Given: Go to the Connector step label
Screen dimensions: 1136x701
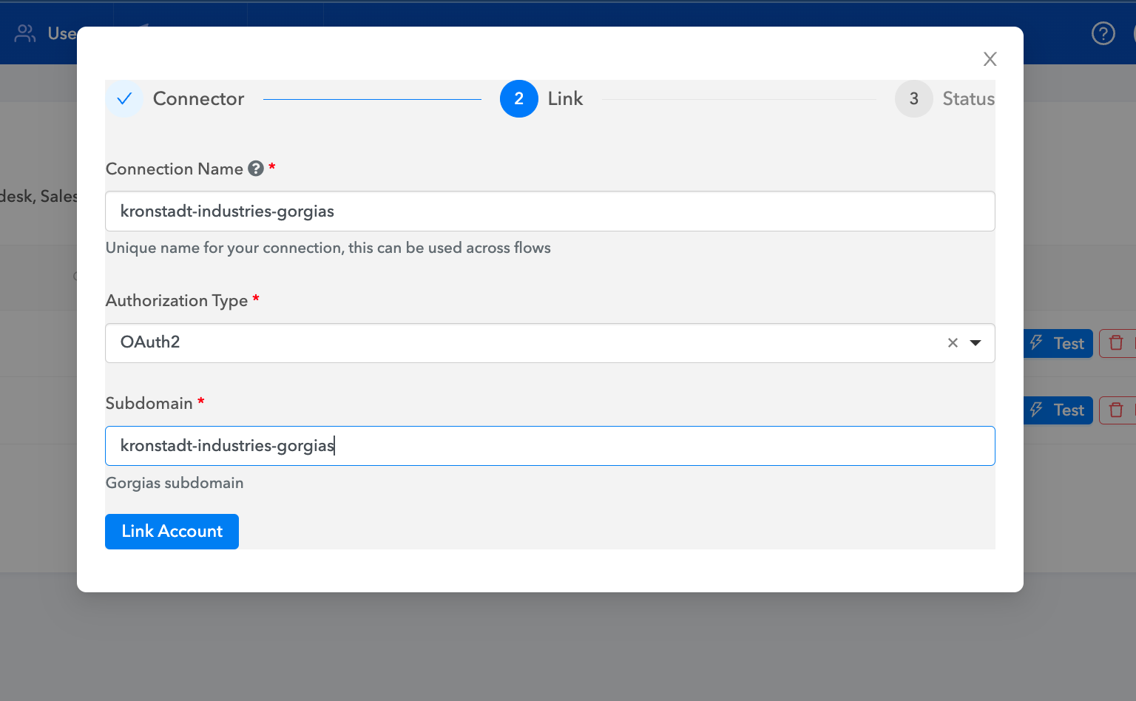Looking at the screenshot, I should pyautogui.click(x=198, y=98).
